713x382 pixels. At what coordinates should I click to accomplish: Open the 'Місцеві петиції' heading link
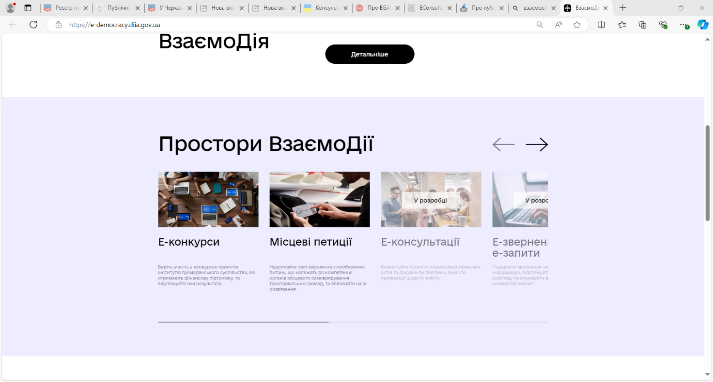click(310, 242)
